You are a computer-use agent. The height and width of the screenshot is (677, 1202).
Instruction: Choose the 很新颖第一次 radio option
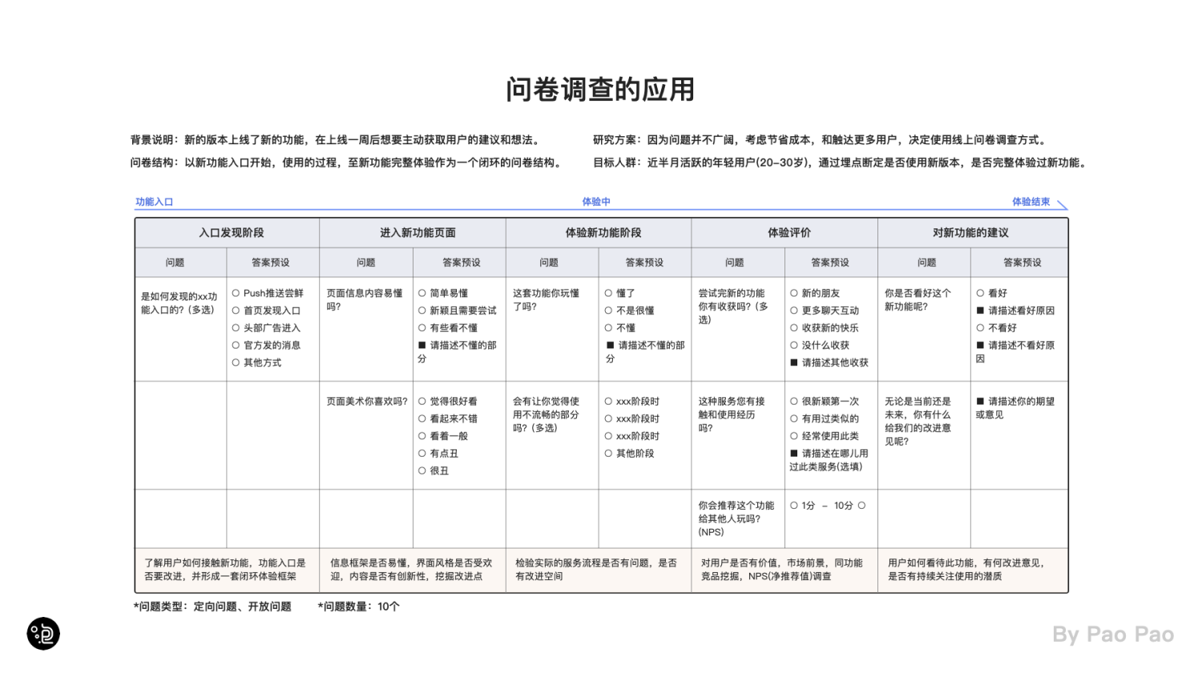[794, 401]
